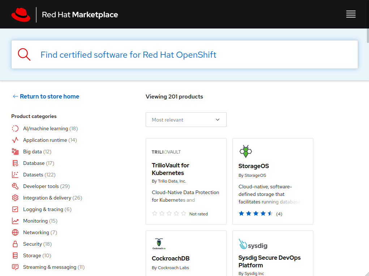Select the Storage (10) category
This screenshot has height=276, width=369.
coord(37,255)
